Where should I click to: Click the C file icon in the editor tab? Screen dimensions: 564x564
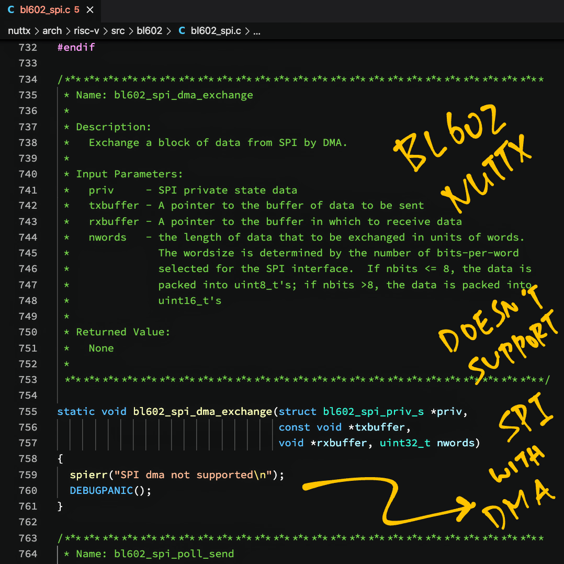pyautogui.click(x=11, y=10)
